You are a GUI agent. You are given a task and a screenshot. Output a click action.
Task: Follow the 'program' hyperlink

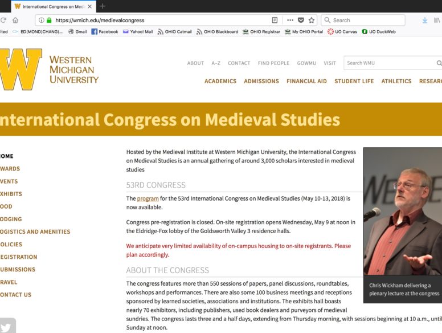click(x=148, y=198)
